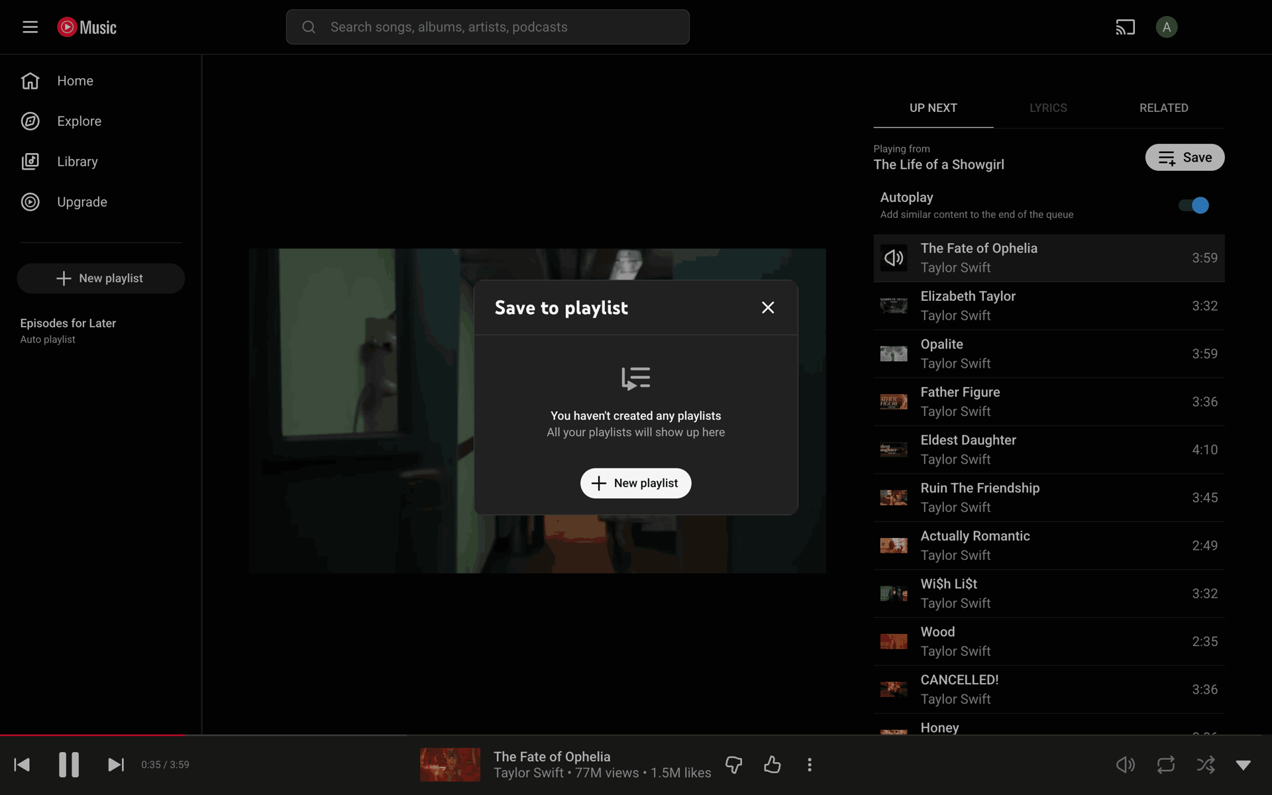This screenshot has width=1272, height=795.
Task: Click The Fate of Ophelia player bar title
Action: click(x=552, y=757)
